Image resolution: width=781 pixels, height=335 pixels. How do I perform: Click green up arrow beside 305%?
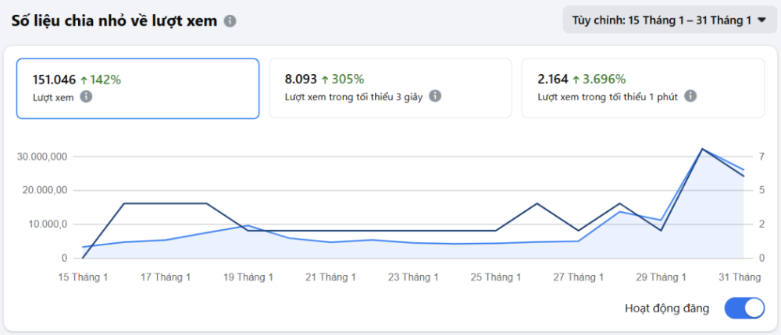tap(325, 79)
